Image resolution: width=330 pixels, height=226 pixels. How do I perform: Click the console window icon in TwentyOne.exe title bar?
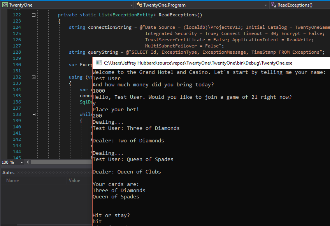[98, 63]
